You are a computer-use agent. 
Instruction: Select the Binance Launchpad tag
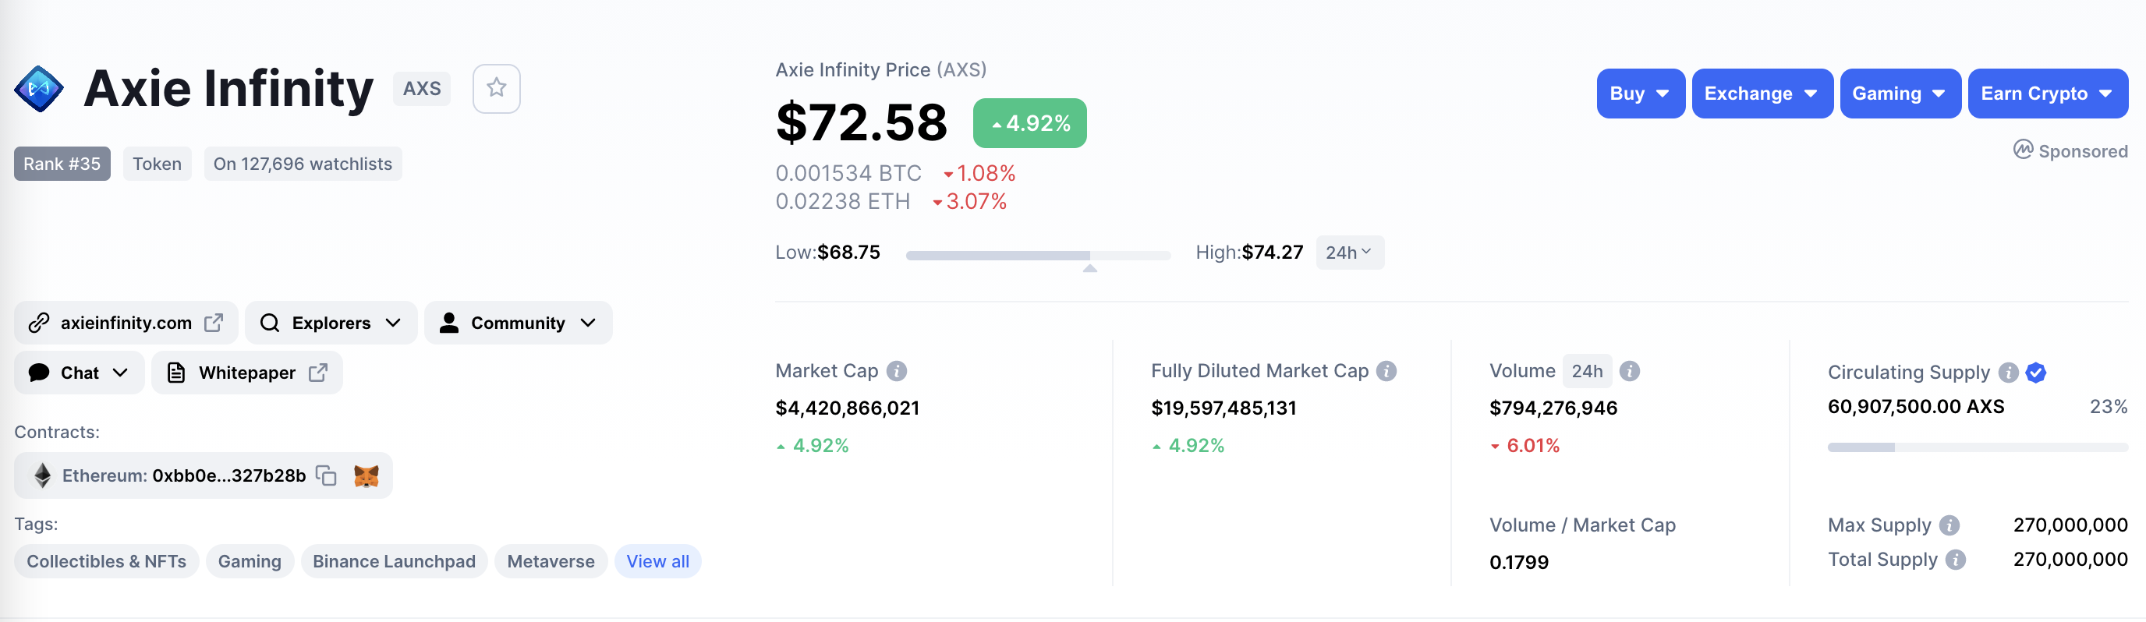click(393, 561)
